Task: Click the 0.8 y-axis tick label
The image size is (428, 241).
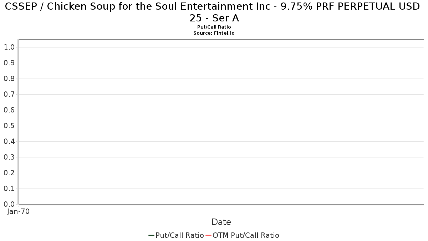Action: tap(9, 79)
